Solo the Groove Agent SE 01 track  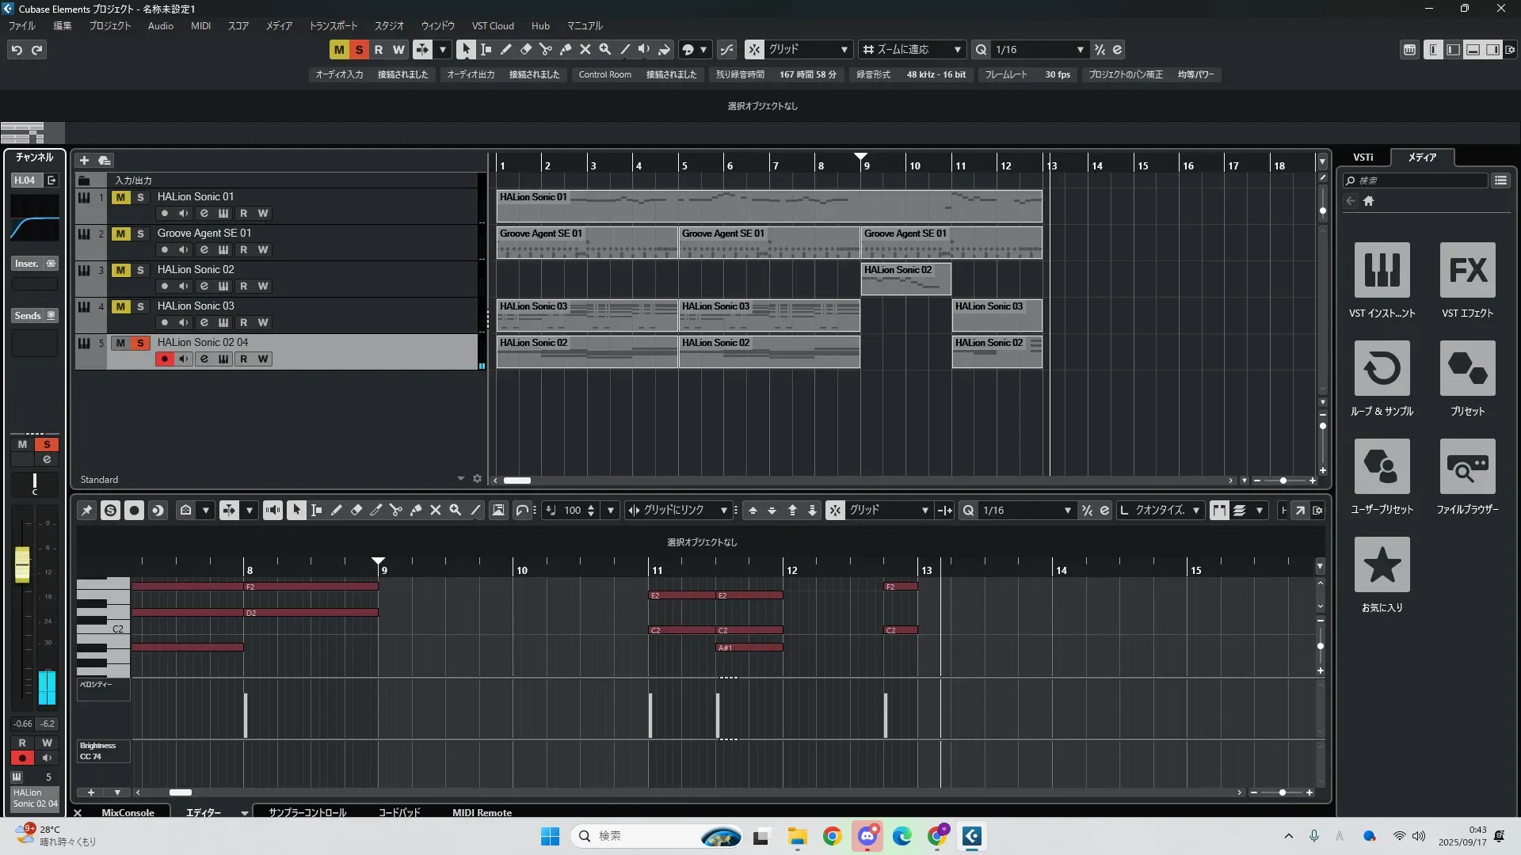click(140, 234)
